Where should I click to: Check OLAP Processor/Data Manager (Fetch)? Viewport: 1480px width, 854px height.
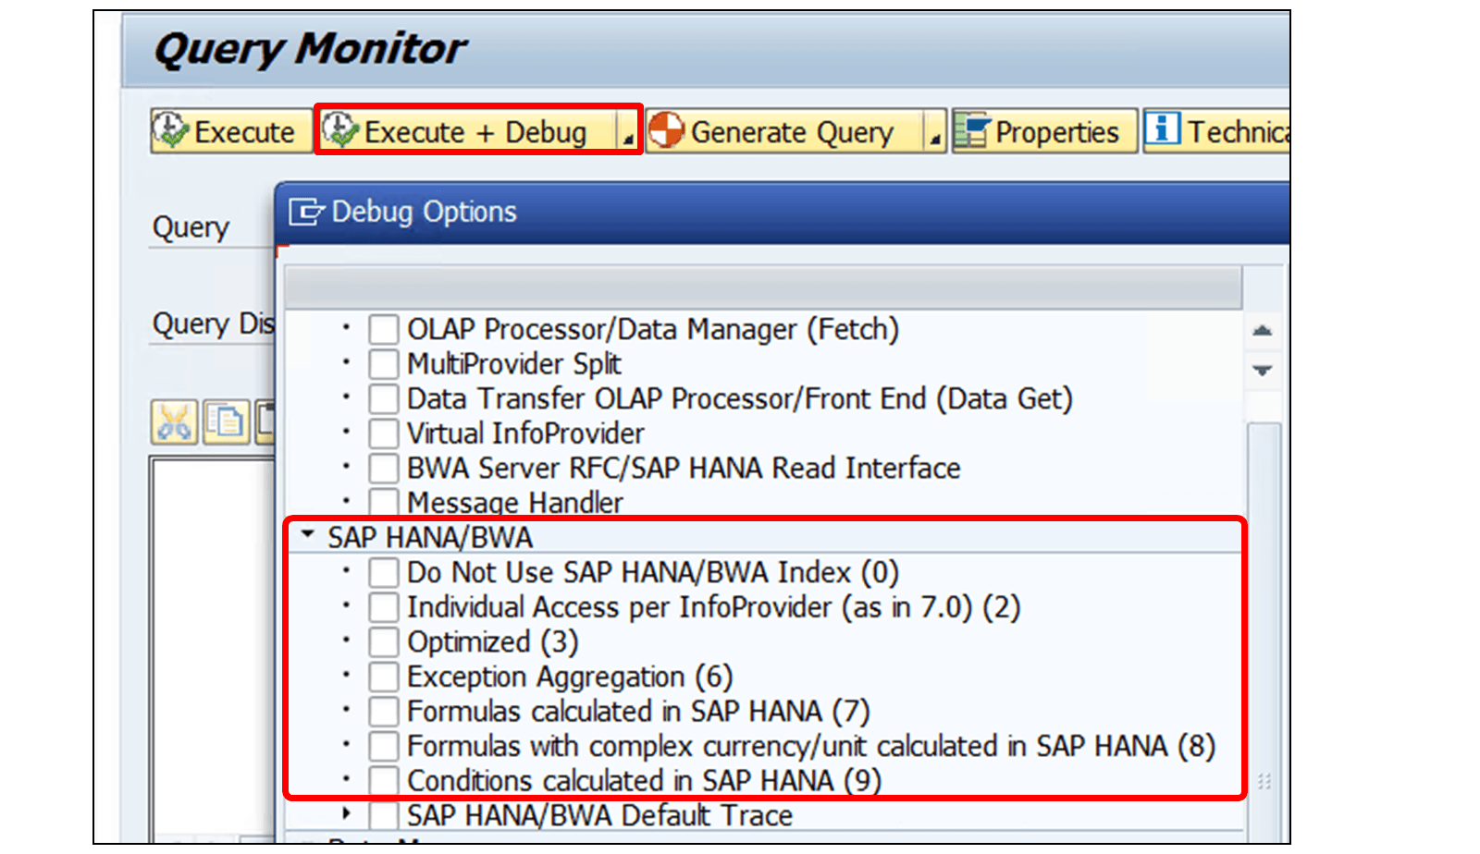coord(383,329)
